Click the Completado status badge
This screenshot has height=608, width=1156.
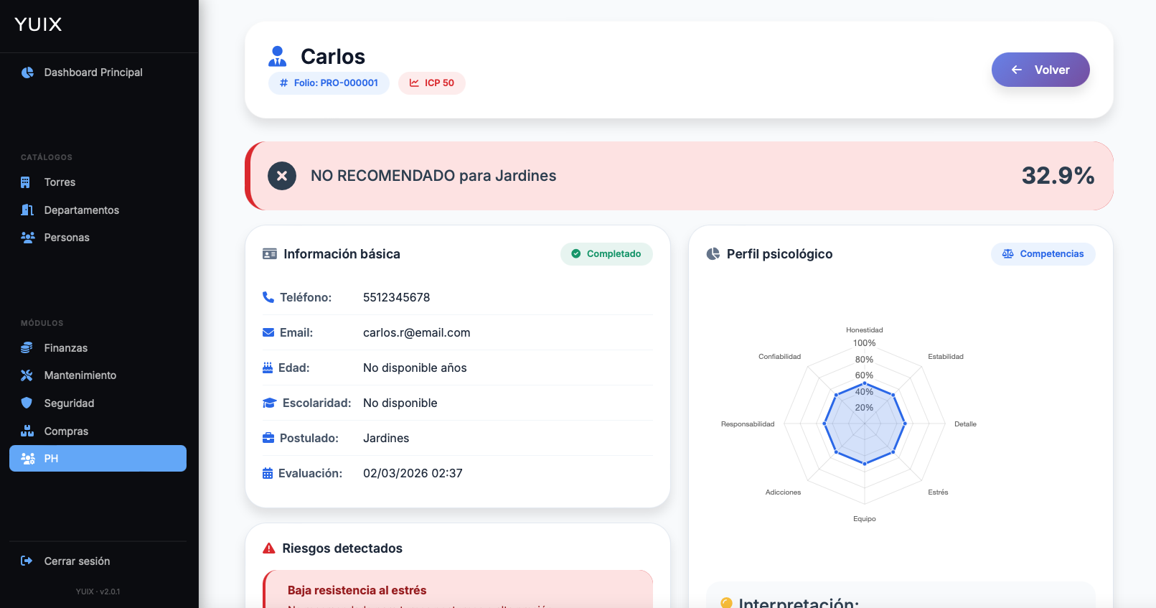pyautogui.click(x=606, y=254)
